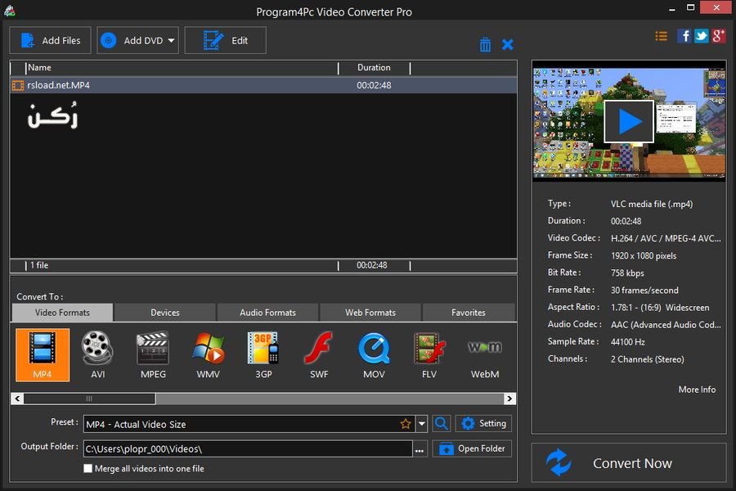Image resolution: width=736 pixels, height=491 pixels.
Task: Browse output folder with ellipsis button
Action: [420, 449]
